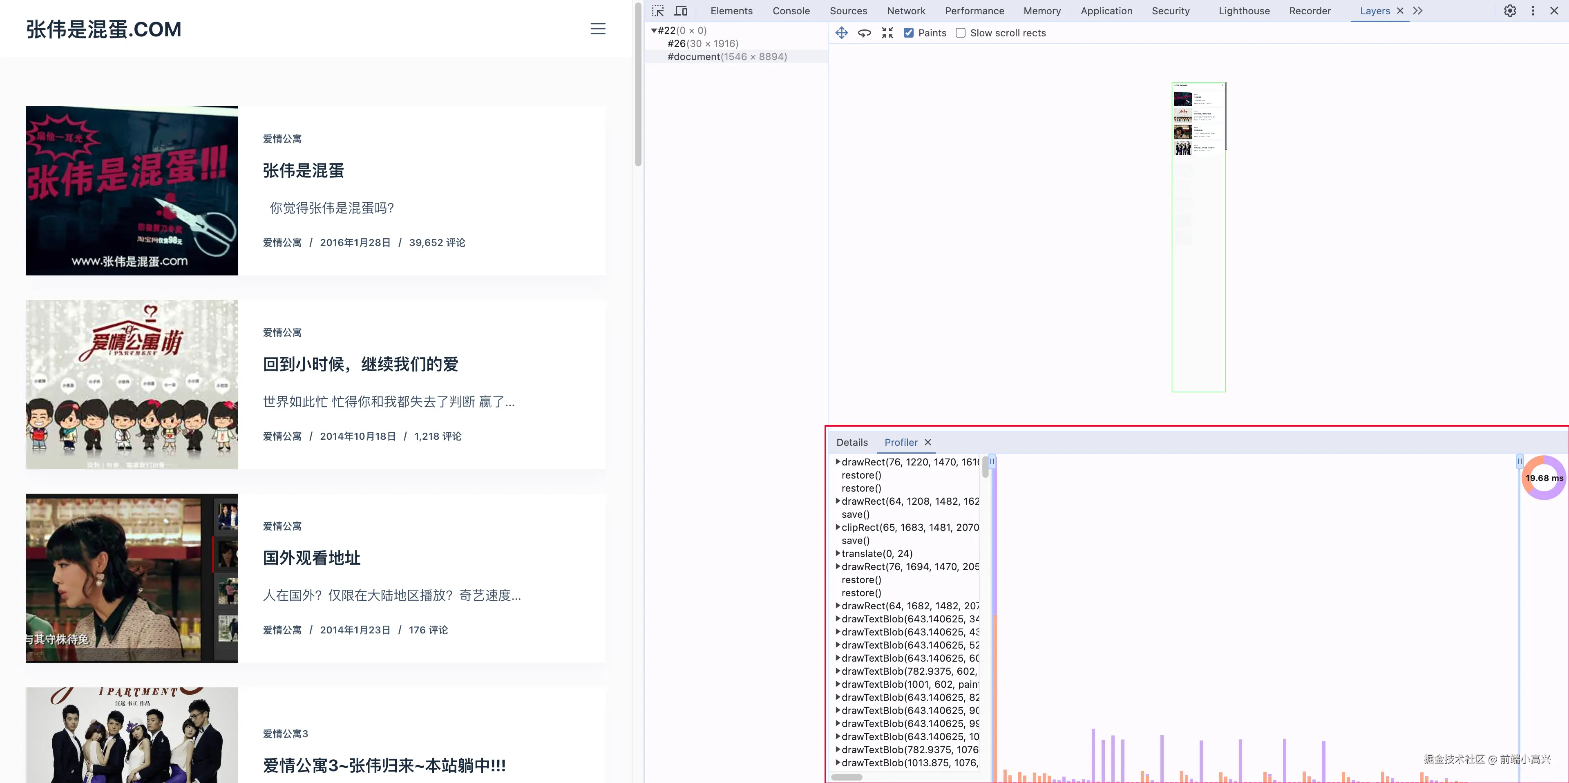Screen dimensions: 1569x783
Task: Click the profiler right range handle
Action: (x=1519, y=462)
